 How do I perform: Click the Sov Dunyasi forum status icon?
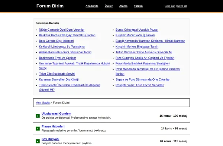click(38, 141)
